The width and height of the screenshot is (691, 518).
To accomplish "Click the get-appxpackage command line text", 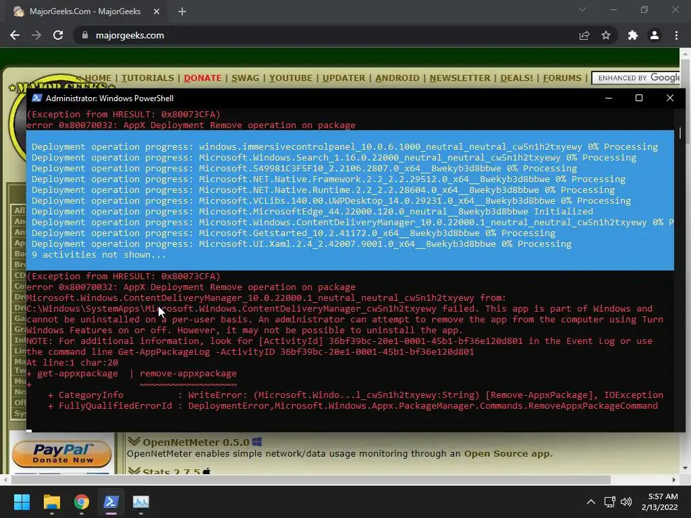I will click(137, 374).
